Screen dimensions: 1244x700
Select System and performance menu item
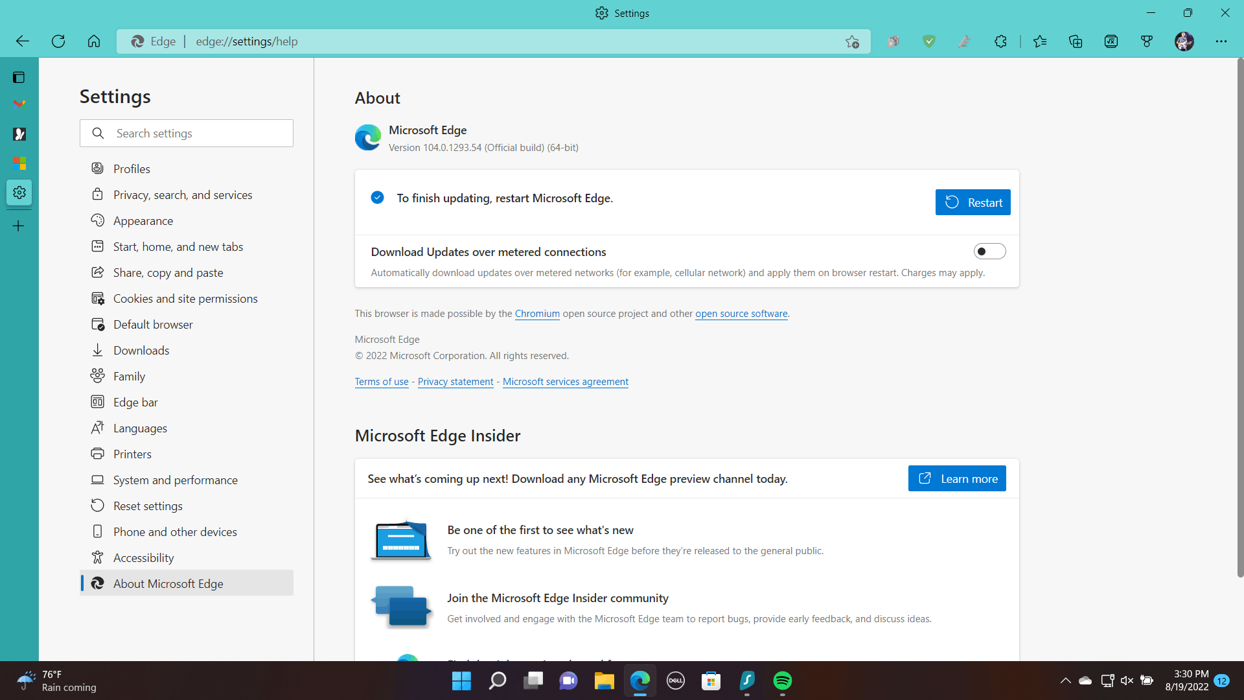[x=175, y=480]
